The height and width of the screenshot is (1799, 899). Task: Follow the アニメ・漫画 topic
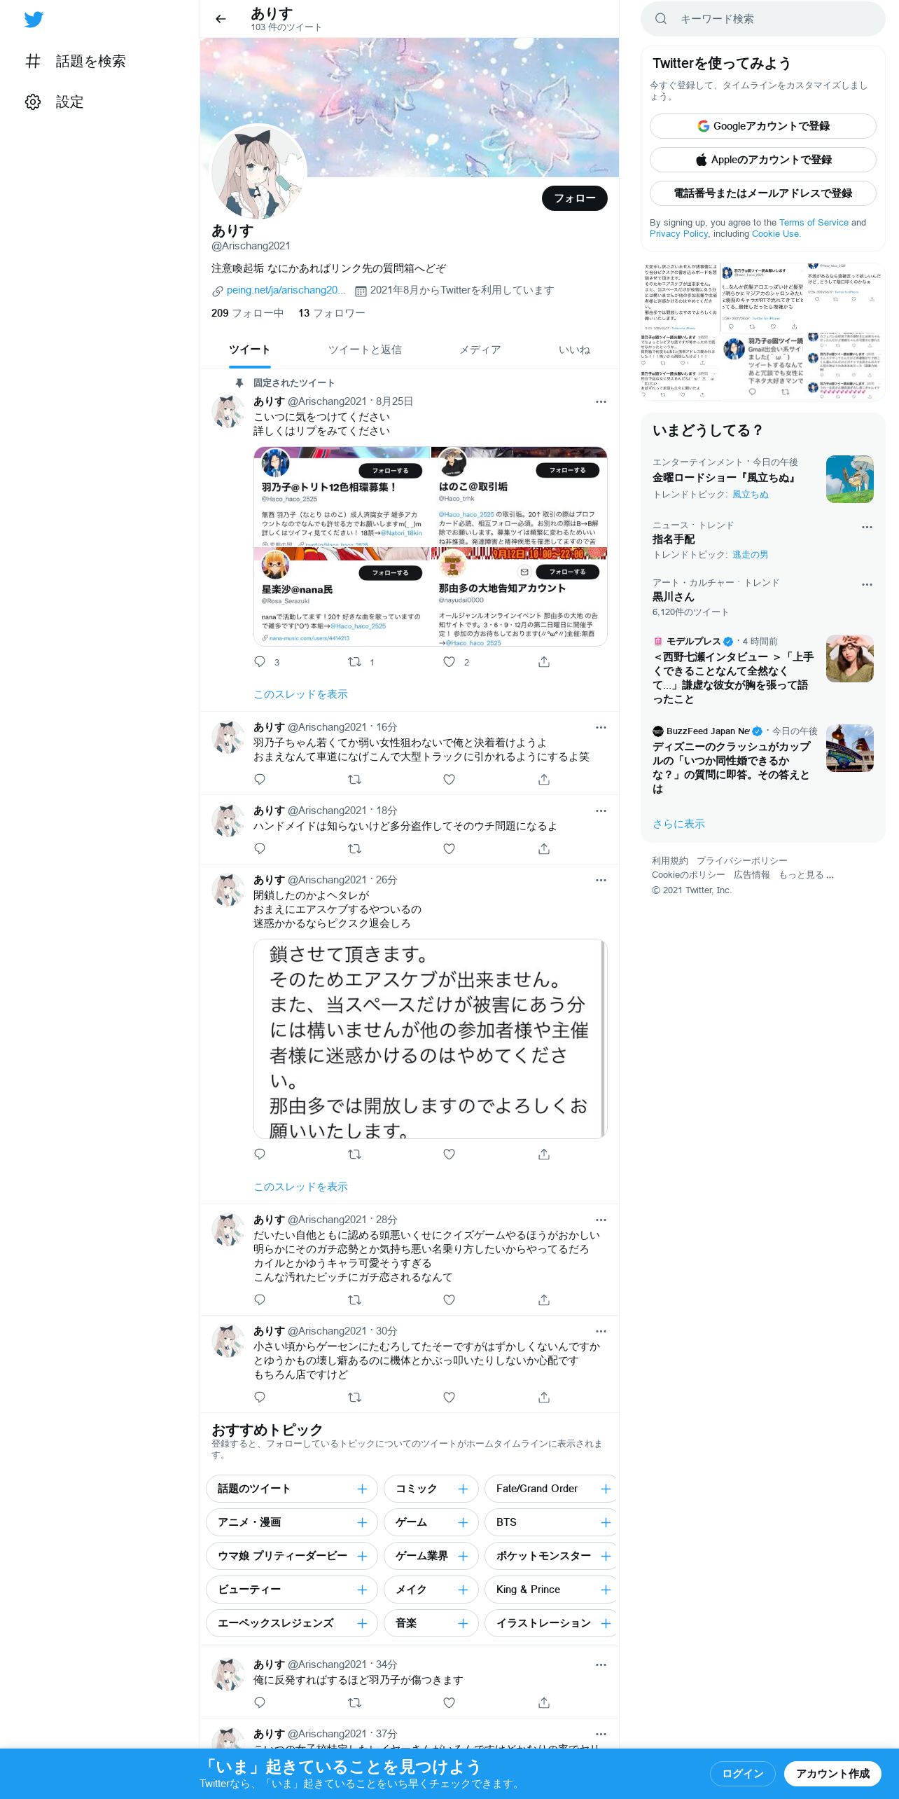pos(362,1522)
